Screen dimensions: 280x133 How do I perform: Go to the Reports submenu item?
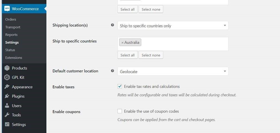coord(11,35)
